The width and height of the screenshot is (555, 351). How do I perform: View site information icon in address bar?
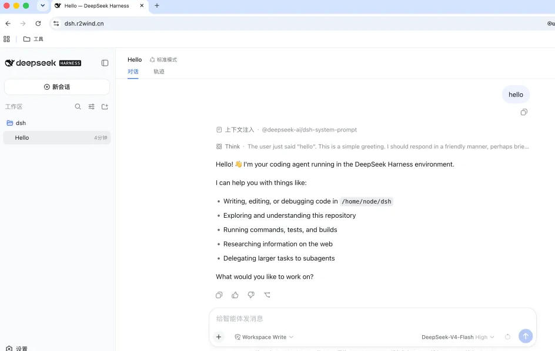coord(56,23)
